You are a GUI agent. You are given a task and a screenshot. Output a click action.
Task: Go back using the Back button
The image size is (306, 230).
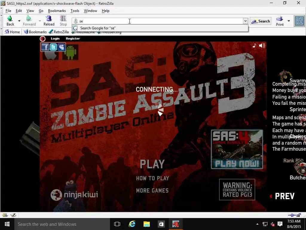pyautogui.click(x=10, y=21)
